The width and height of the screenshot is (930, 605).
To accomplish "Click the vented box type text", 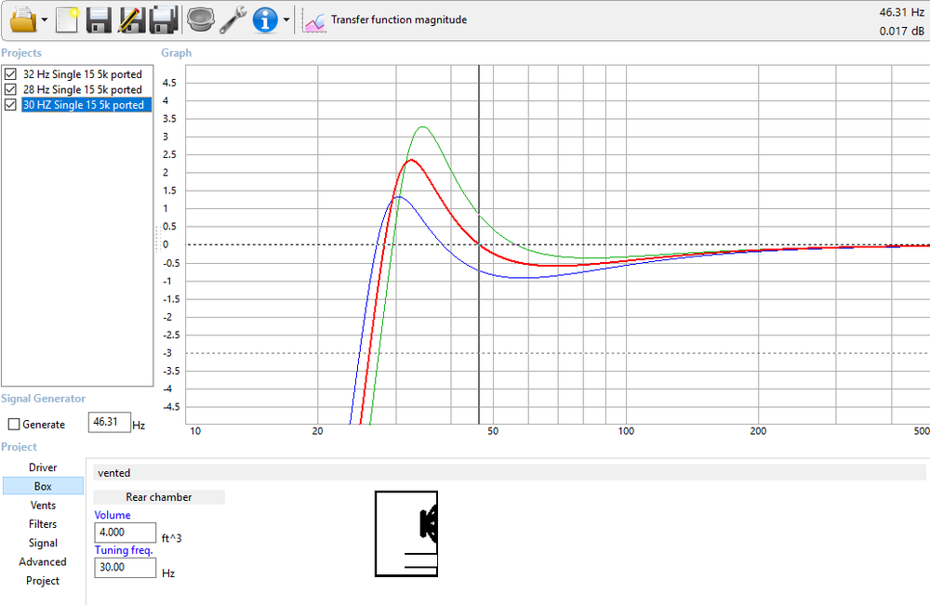I will (113, 473).
